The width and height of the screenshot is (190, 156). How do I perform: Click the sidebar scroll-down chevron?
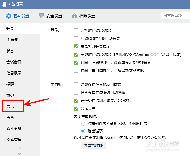[x=20, y=154]
